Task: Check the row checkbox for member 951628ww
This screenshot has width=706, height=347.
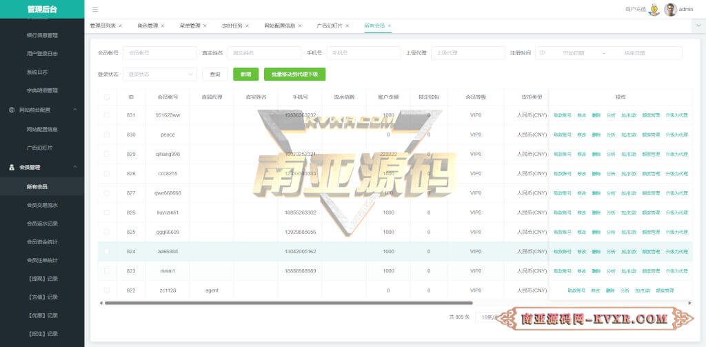Action: coord(107,115)
